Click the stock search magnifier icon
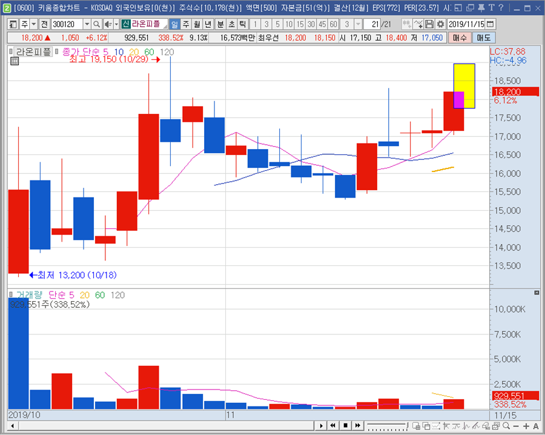Screen dimensions: 545x435 (97, 24)
